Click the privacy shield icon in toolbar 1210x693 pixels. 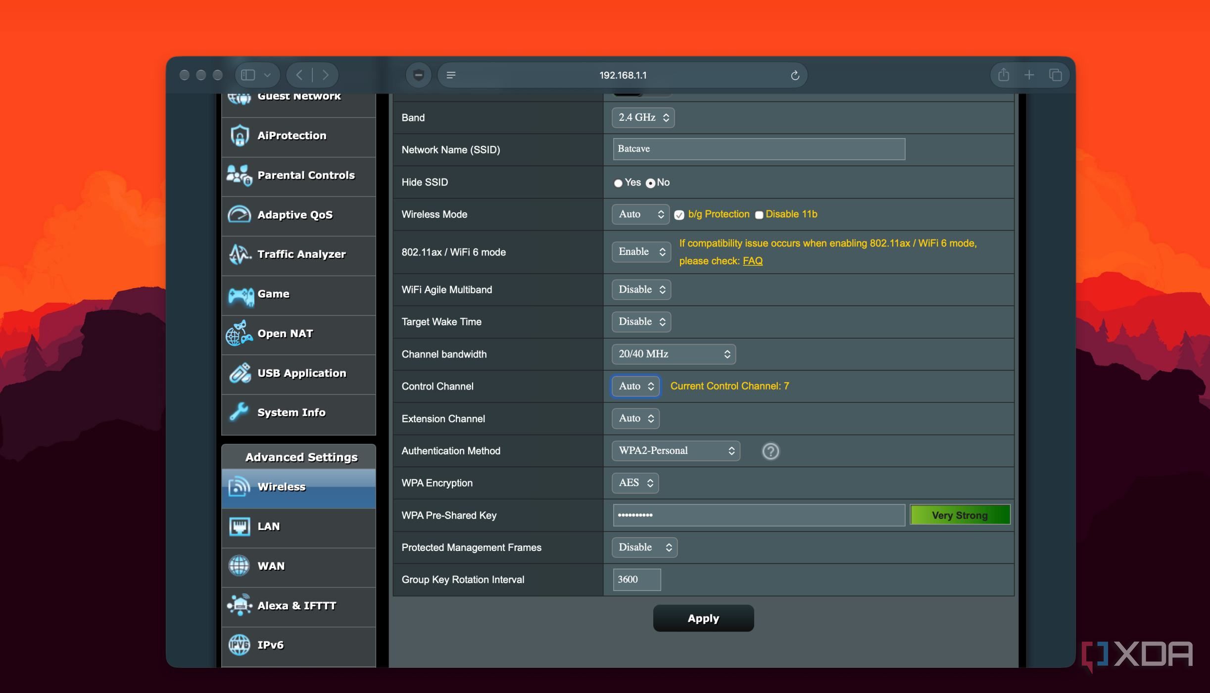point(418,75)
